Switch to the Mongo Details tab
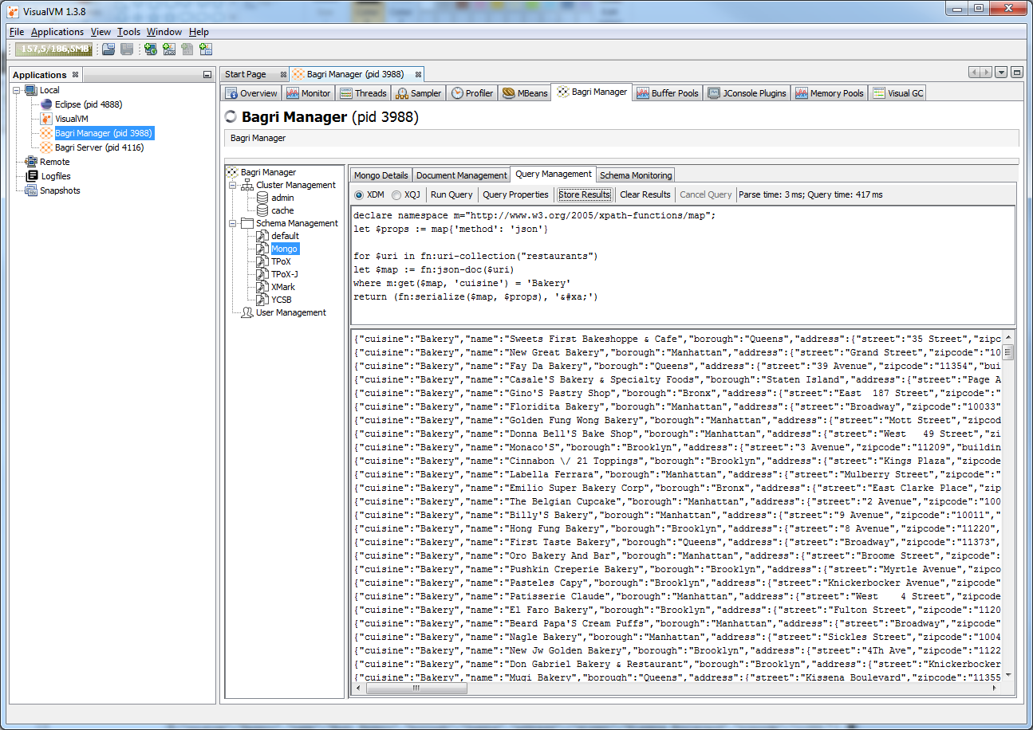The image size is (1033, 730). point(380,175)
